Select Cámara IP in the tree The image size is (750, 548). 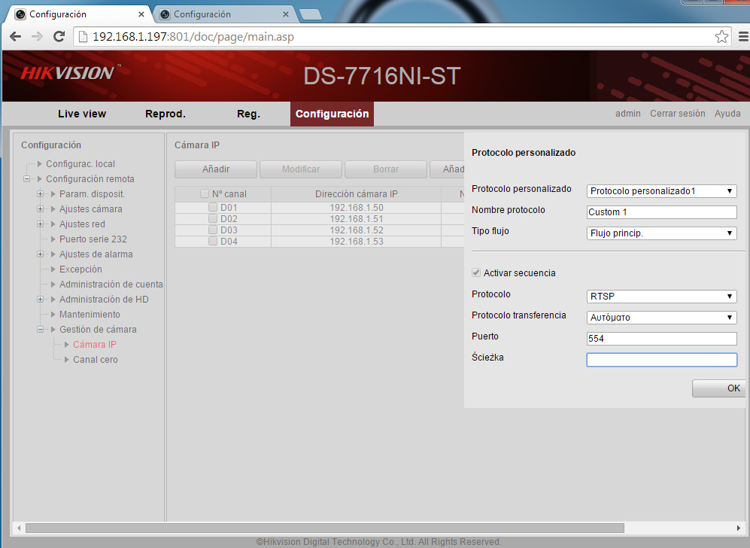click(95, 345)
